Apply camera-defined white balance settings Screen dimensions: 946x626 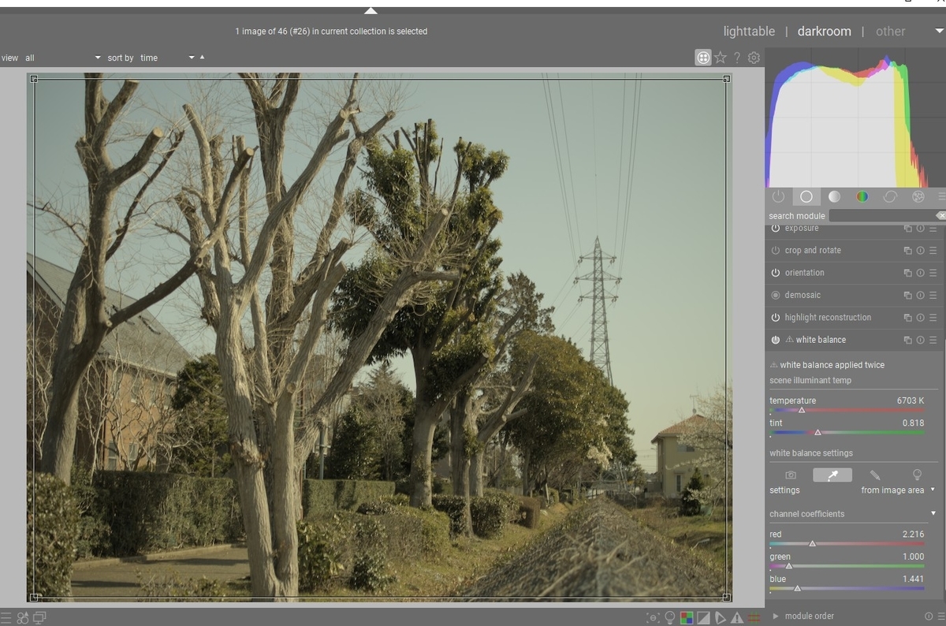click(x=791, y=475)
